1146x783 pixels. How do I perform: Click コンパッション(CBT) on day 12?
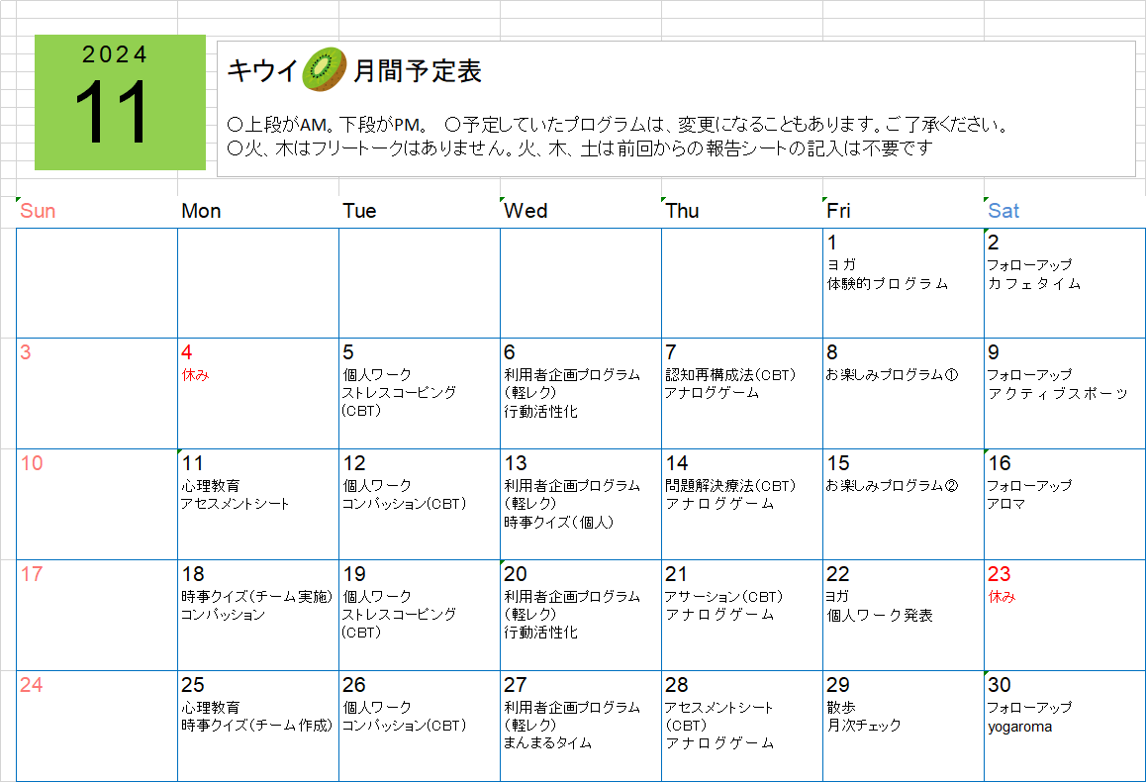404,504
